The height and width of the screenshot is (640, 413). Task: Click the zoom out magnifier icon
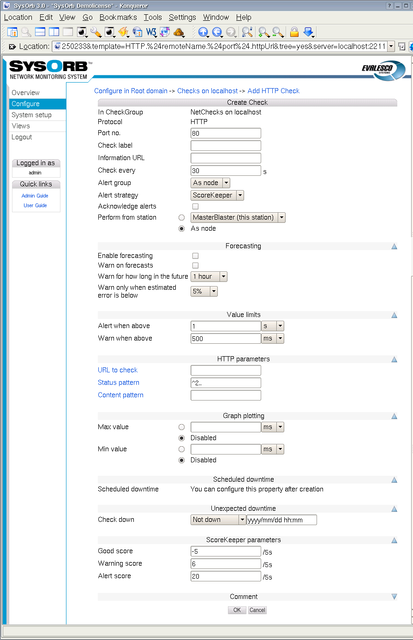[x=278, y=32]
